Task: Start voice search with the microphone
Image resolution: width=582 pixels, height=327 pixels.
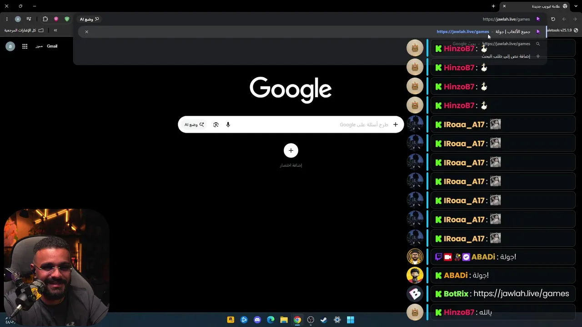Action: click(228, 124)
